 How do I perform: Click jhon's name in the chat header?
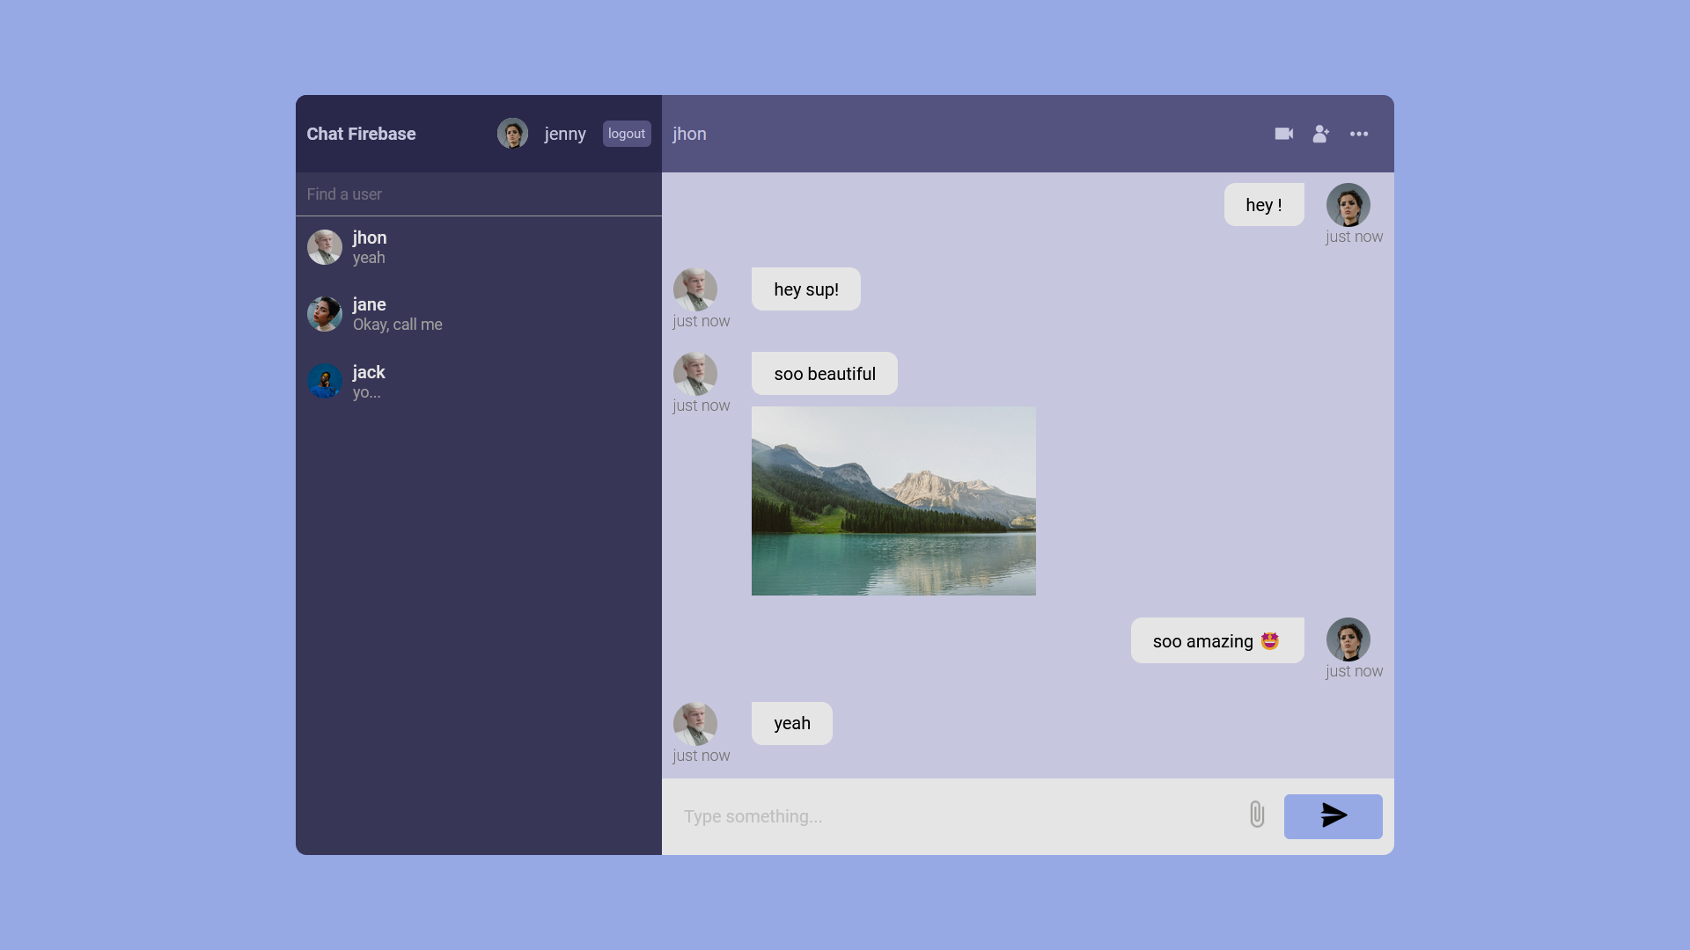(x=689, y=134)
